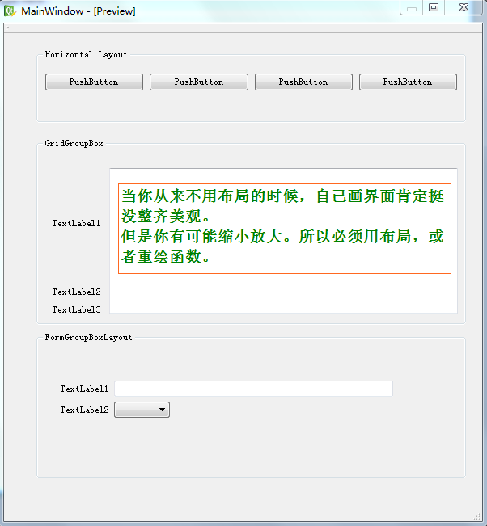Click inside the green Chinese text box
487x526 pixels.
[x=285, y=229]
